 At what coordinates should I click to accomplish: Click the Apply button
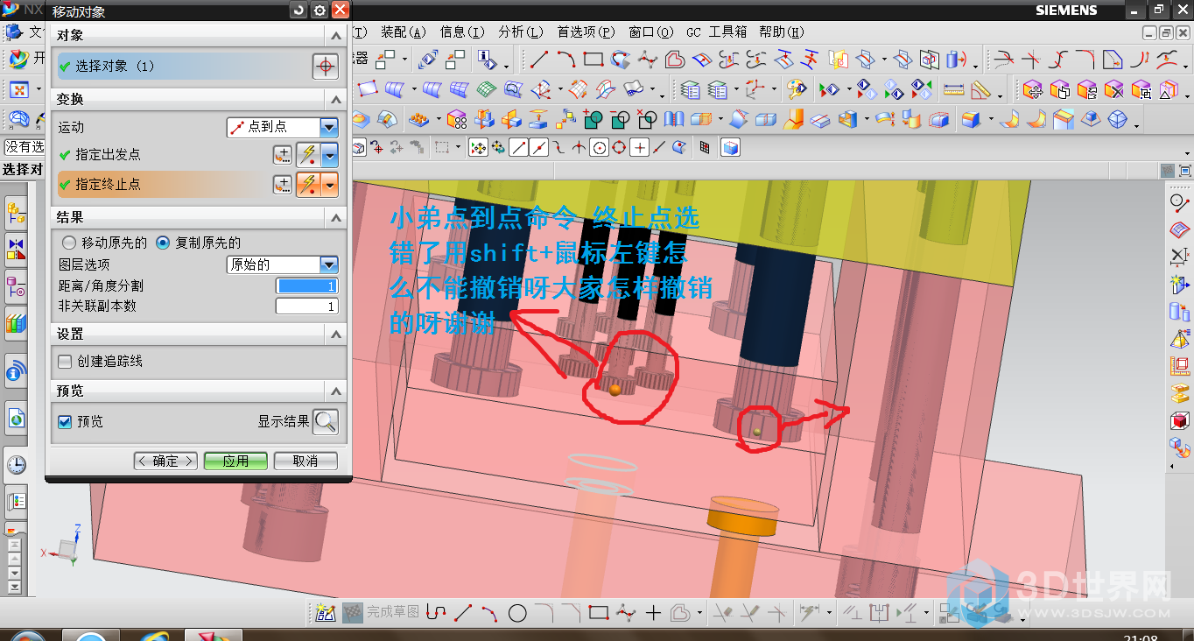point(235,461)
